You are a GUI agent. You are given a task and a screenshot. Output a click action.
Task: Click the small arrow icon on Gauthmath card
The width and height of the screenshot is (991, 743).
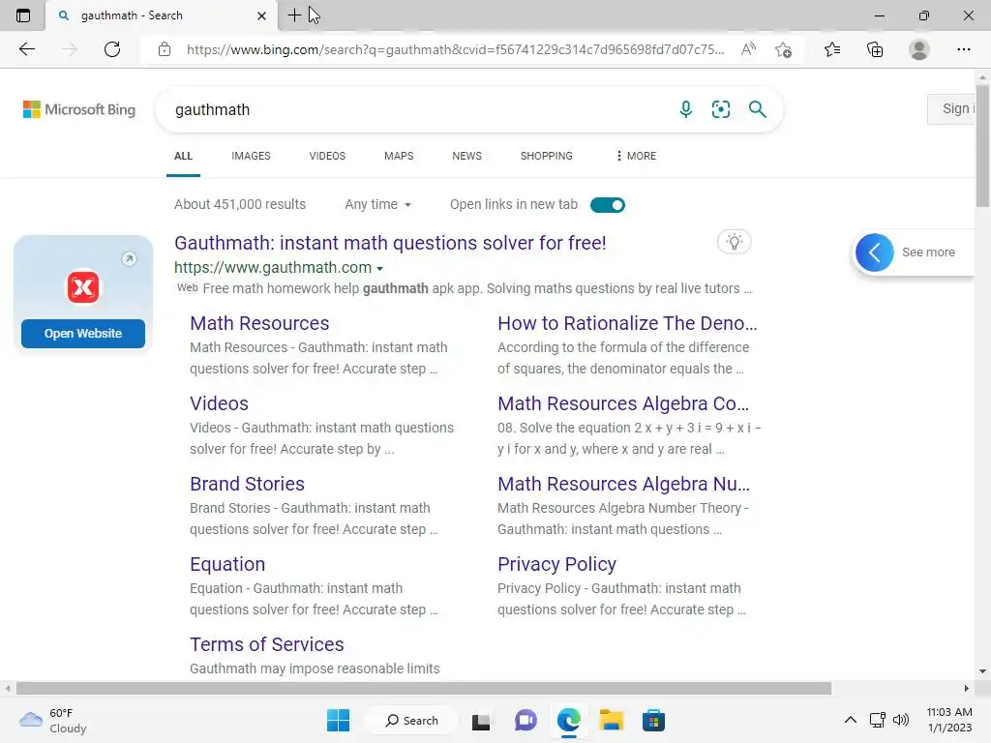[129, 258]
